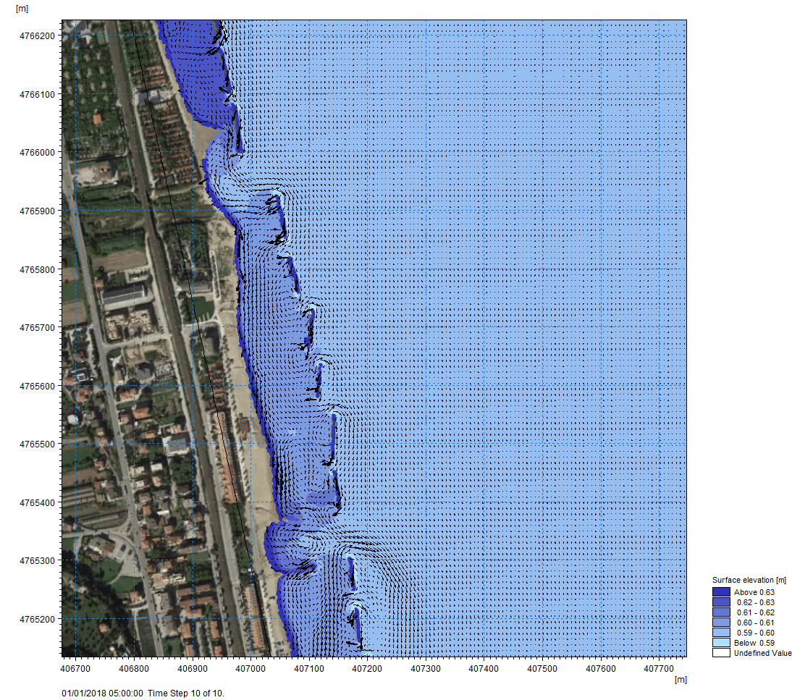The height and width of the screenshot is (700, 792).
Task: Click the 'Time Step 10 of 10.' text
Action: [x=186, y=693]
